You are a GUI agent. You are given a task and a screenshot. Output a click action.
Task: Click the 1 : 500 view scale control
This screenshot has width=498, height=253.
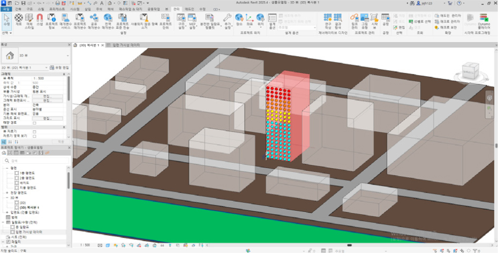point(85,245)
